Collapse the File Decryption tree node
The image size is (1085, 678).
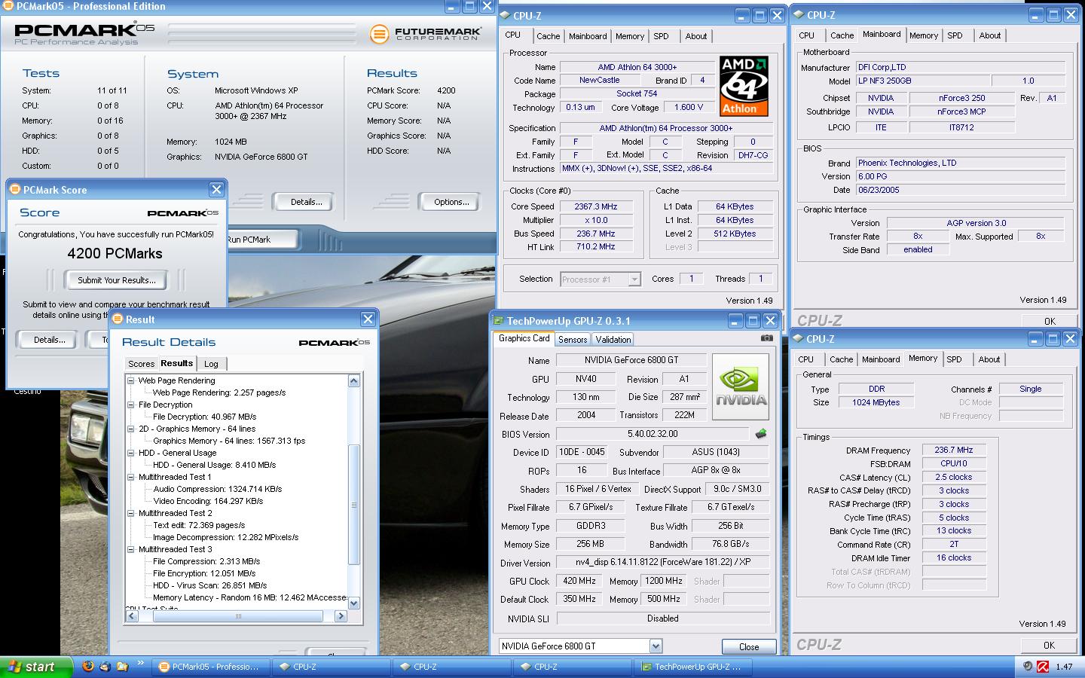(x=131, y=405)
